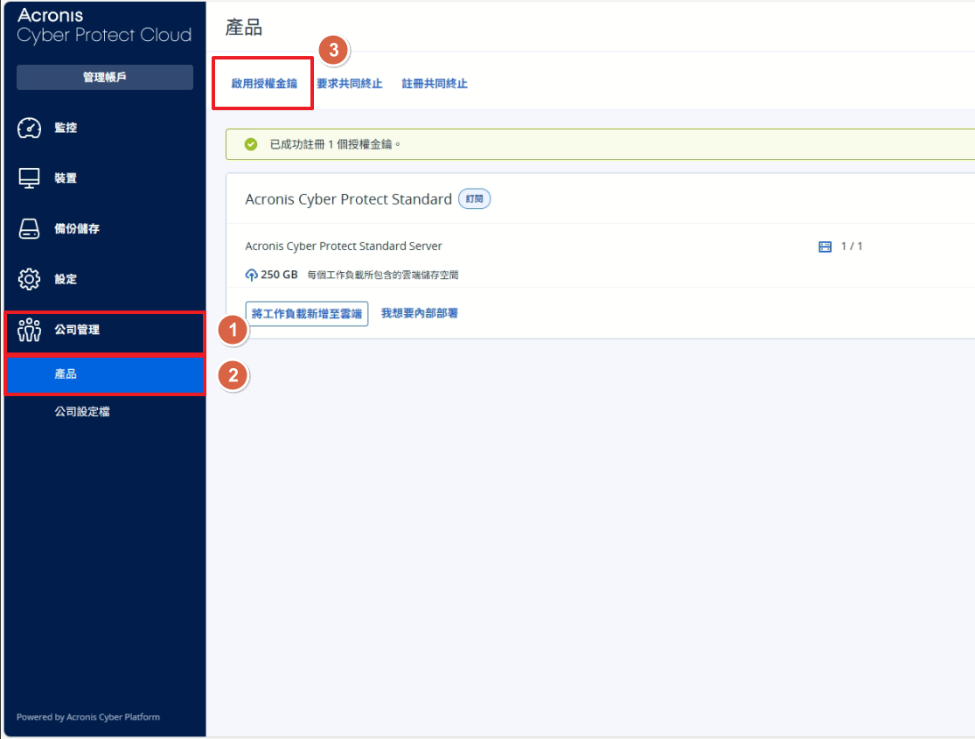This screenshot has width=975, height=739.
Task: Click the Acronis Cyber Protect Cloud logo
Action: [x=104, y=25]
